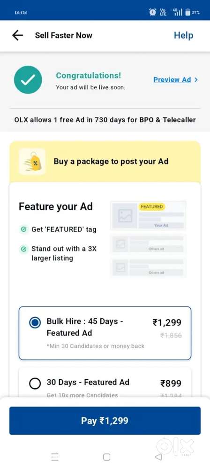Tap the Pay ₹1,299 button
The height and width of the screenshot is (470, 210).
point(105,421)
